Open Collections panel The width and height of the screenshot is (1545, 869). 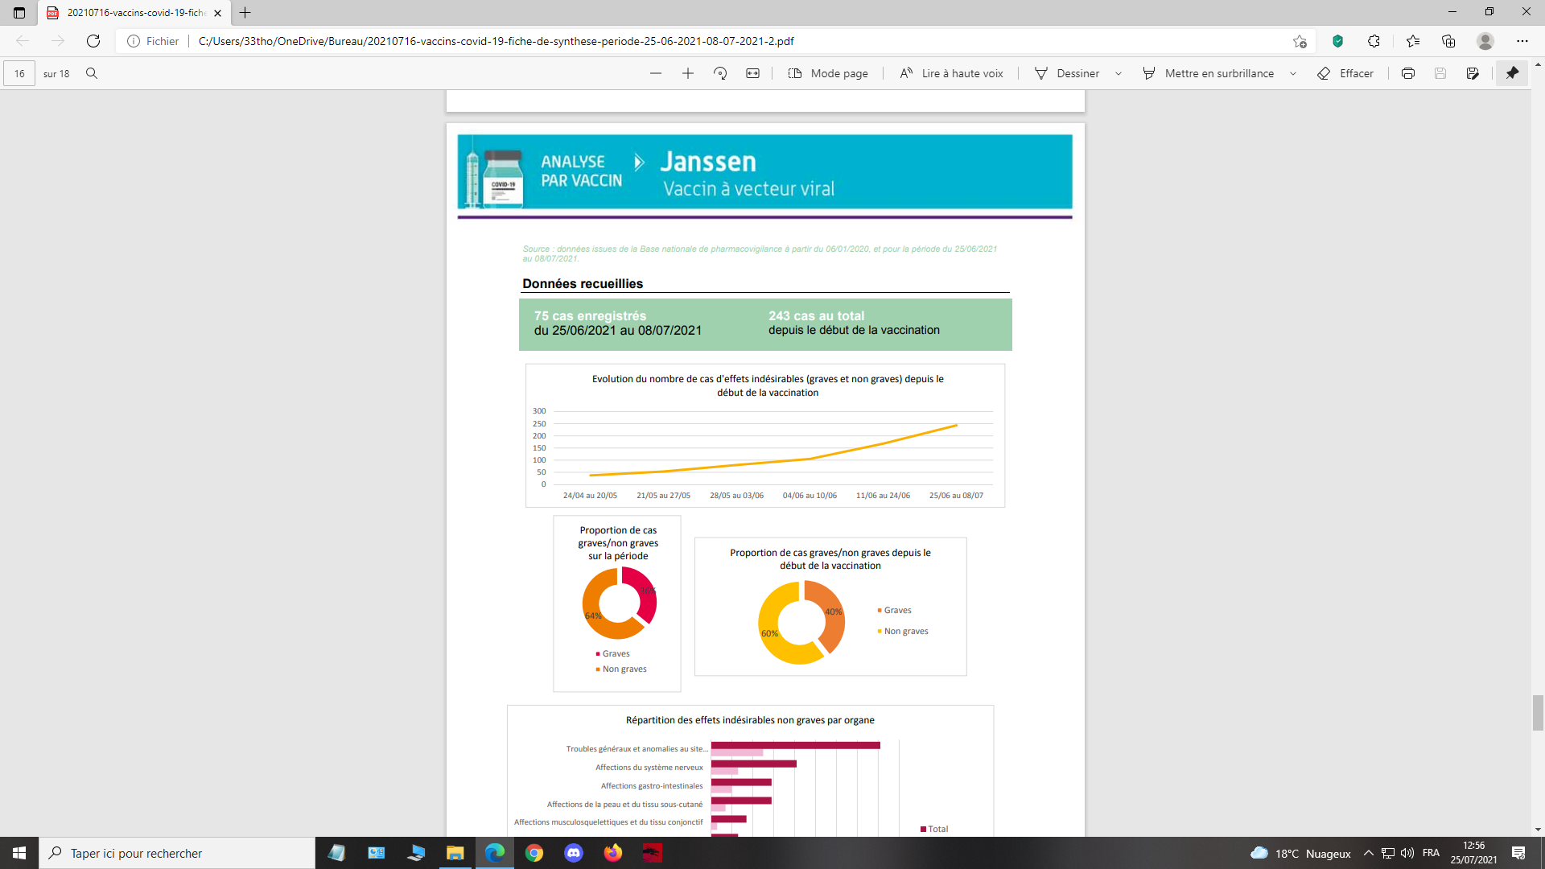point(1448,41)
